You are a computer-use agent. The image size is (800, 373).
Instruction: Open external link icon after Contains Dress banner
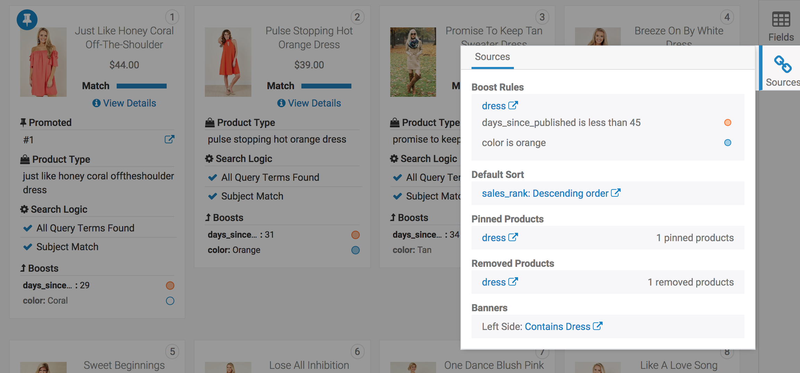pos(598,326)
